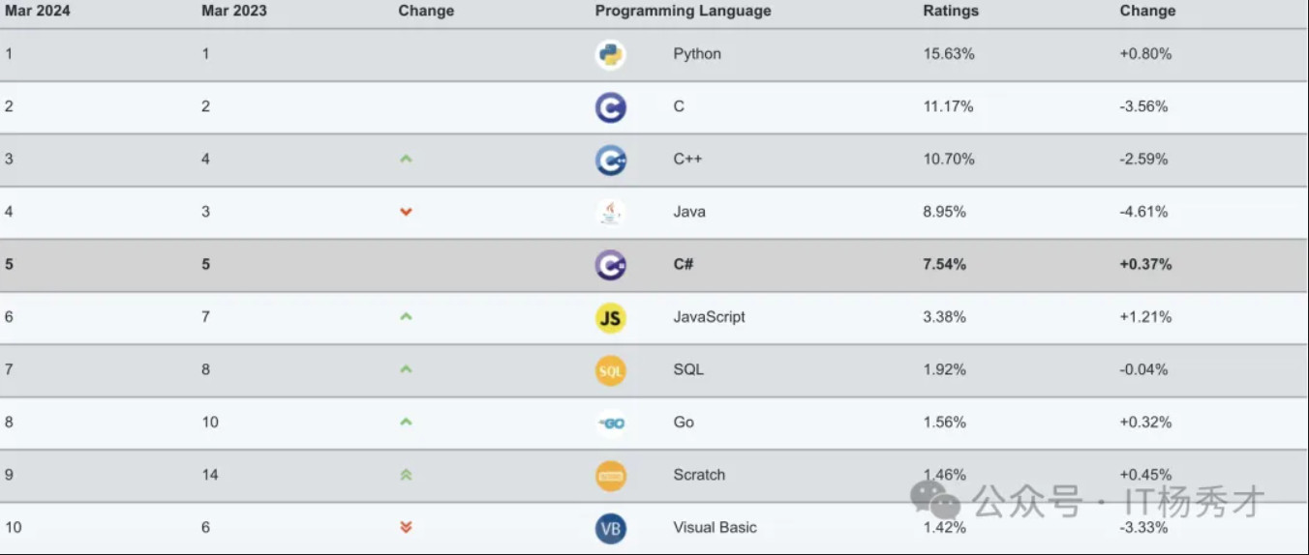Click the Programming Language column header
Screen dimensions: 1309x555
point(683,11)
